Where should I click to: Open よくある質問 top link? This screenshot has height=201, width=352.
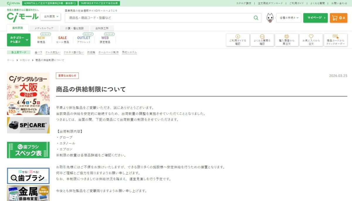point(318,3)
